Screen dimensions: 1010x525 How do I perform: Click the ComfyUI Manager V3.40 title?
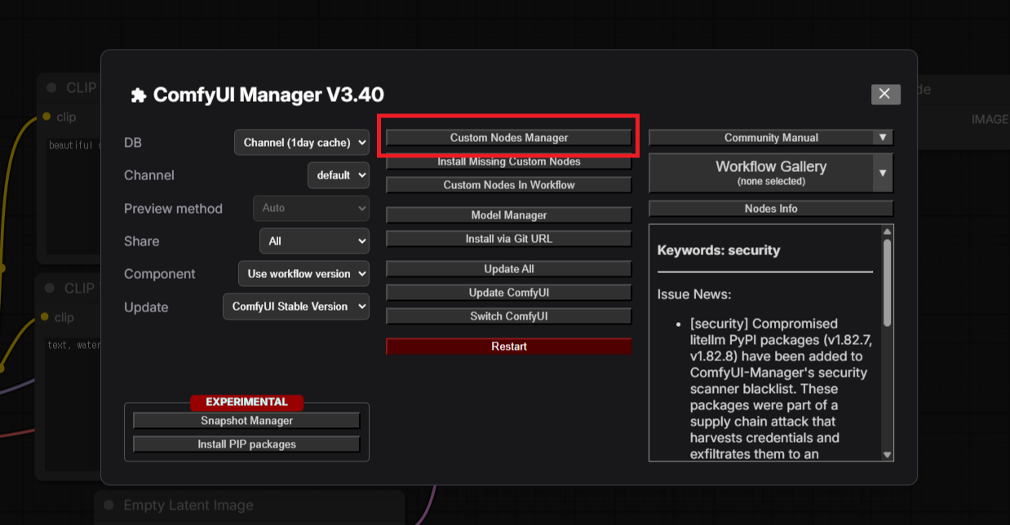(268, 95)
